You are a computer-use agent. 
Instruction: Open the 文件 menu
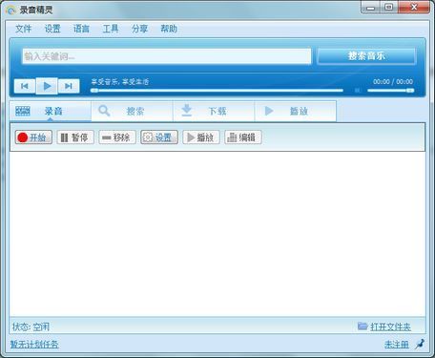click(x=24, y=29)
